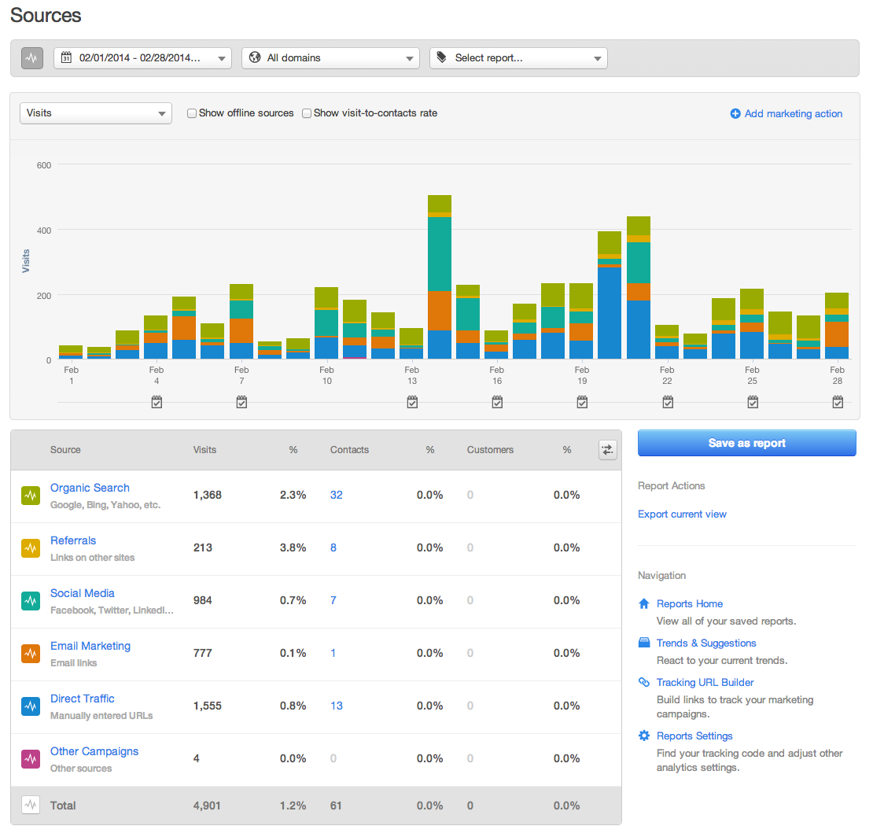Click the inbox icon beside Trends & Suggestions

point(644,643)
